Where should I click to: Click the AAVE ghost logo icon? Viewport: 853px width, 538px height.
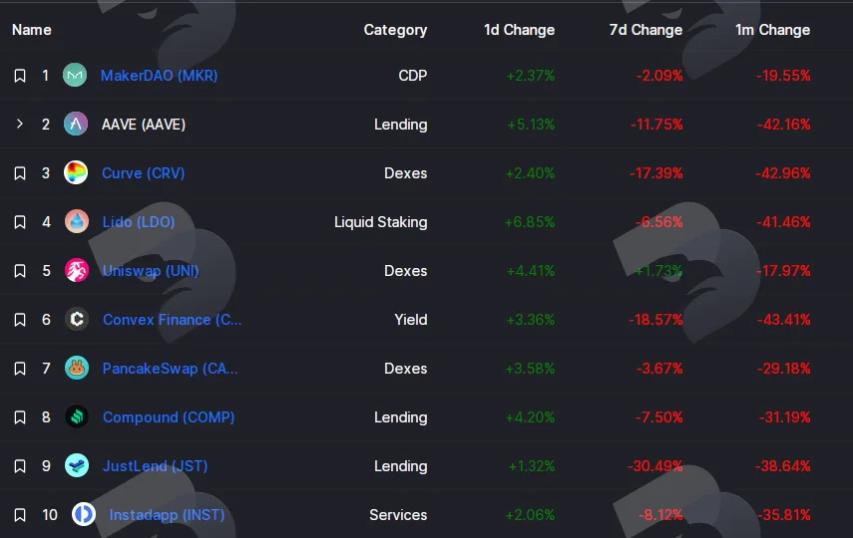pyautogui.click(x=76, y=124)
